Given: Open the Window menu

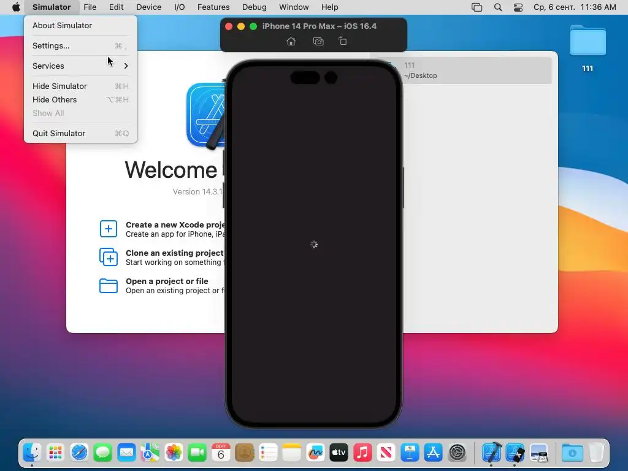Looking at the screenshot, I should (x=294, y=7).
